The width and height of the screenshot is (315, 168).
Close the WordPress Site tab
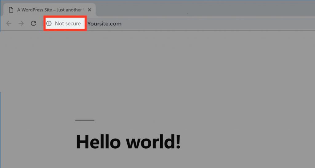click(x=90, y=10)
